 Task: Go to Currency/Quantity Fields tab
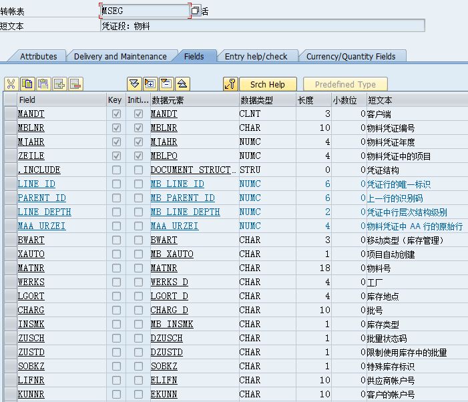[350, 56]
